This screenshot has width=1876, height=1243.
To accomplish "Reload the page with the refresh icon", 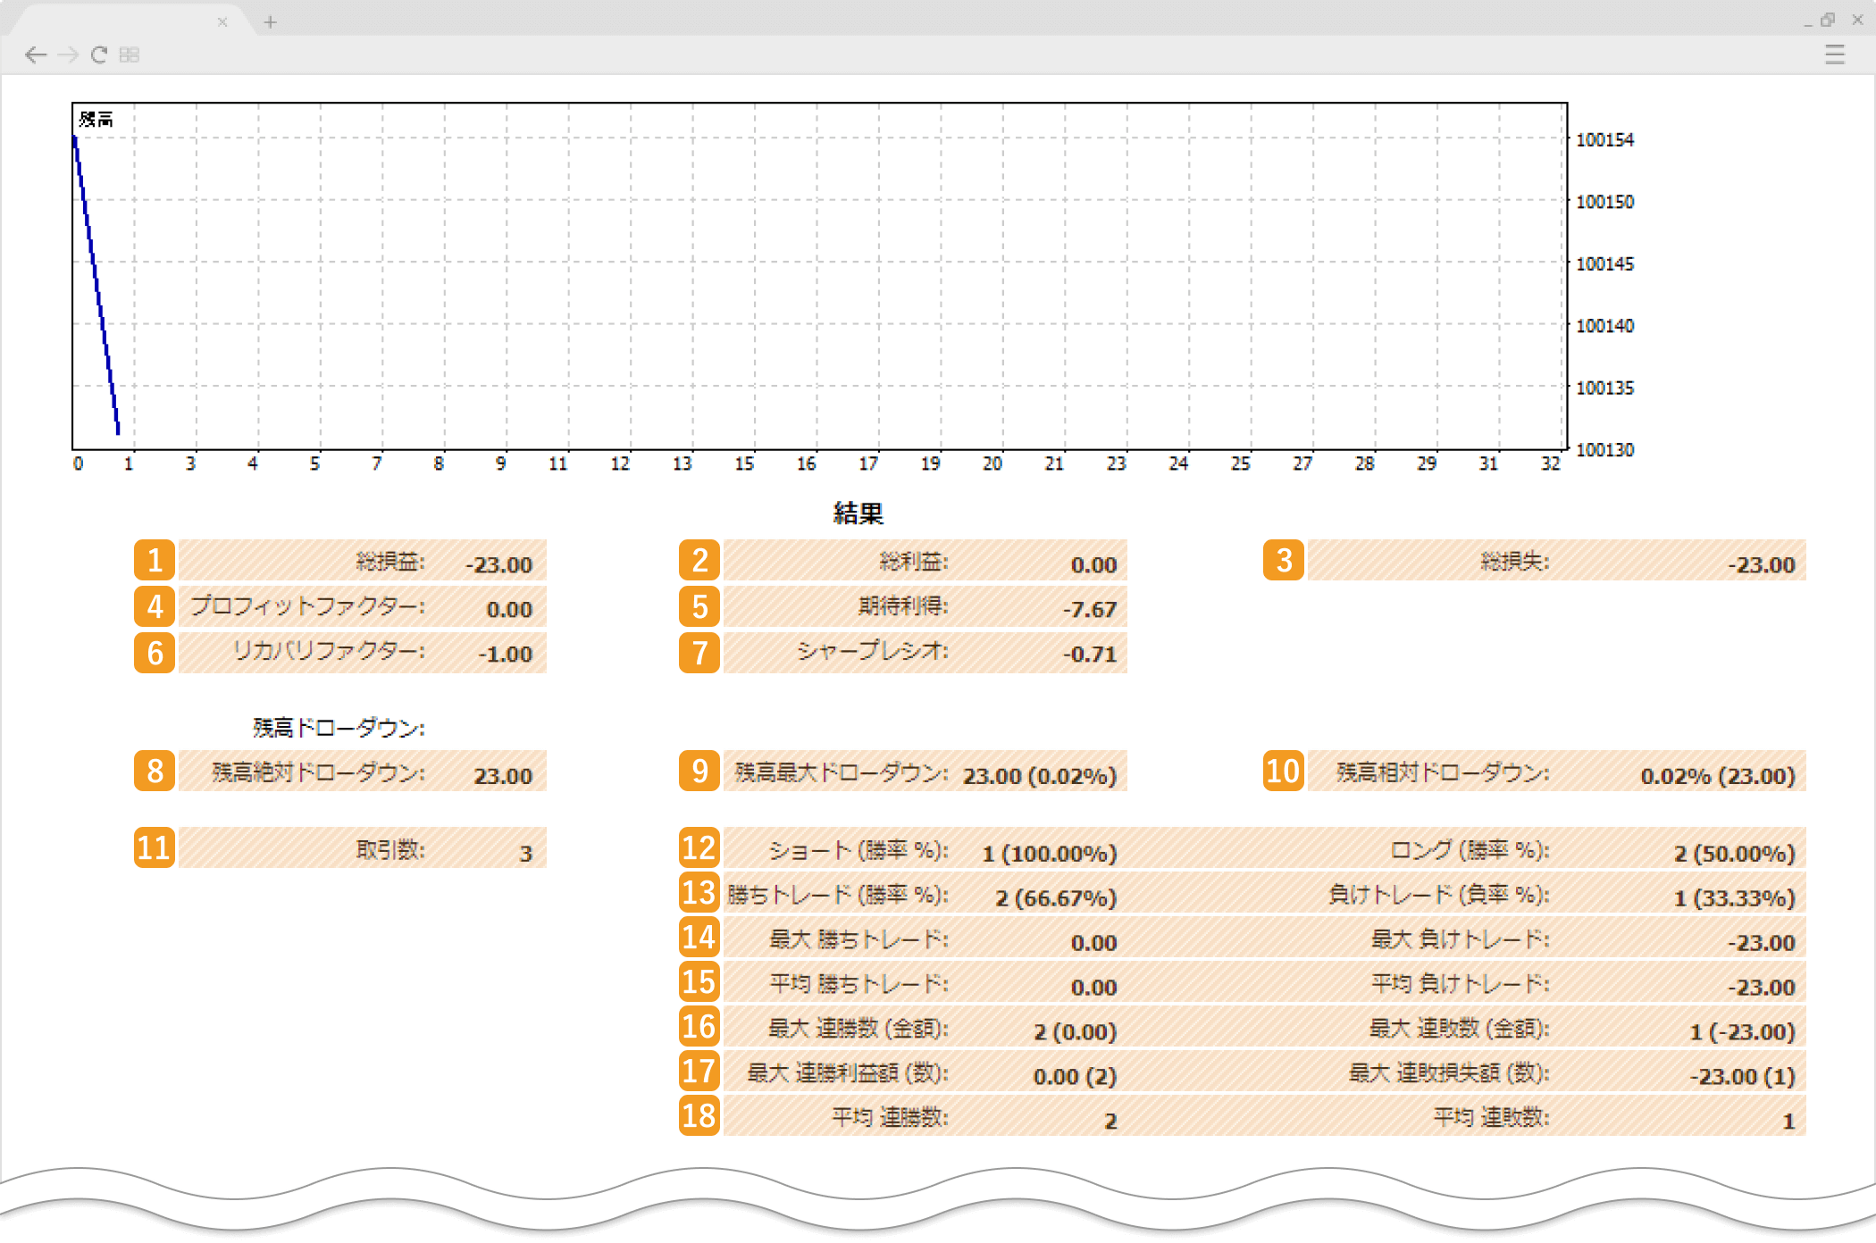I will 99,55.
